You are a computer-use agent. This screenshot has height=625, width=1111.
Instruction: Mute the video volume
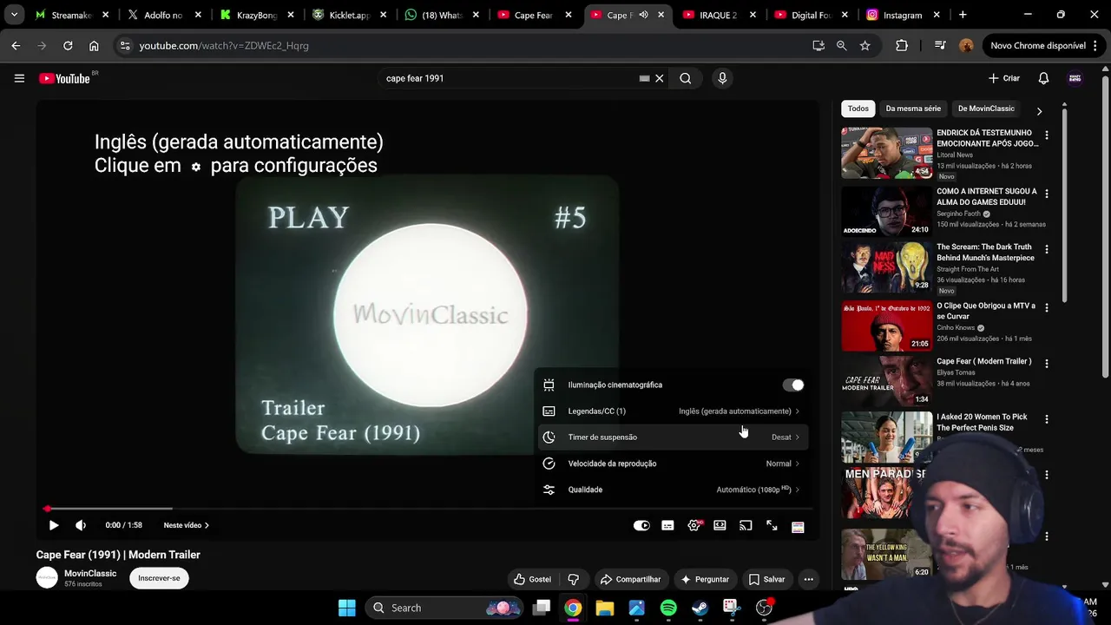81,525
